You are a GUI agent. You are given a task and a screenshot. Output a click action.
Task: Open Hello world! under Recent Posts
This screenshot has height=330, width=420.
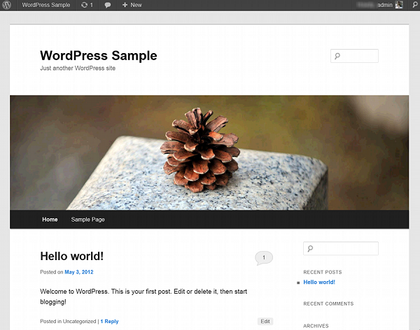(319, 282)
